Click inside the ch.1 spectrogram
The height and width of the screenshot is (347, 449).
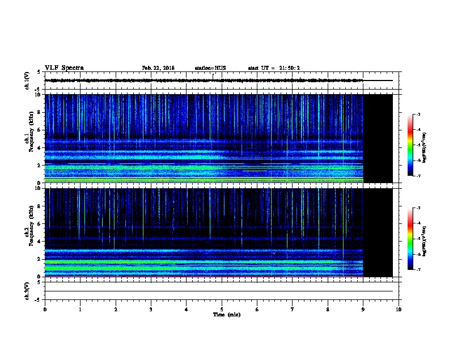(204, 138)
